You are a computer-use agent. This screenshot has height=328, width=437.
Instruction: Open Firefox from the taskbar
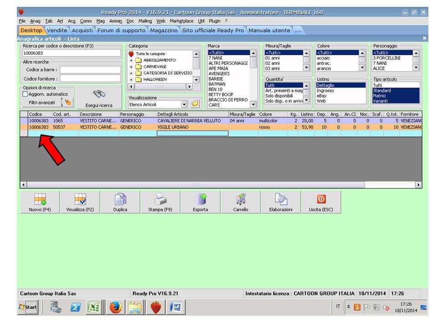pos(115,307)
